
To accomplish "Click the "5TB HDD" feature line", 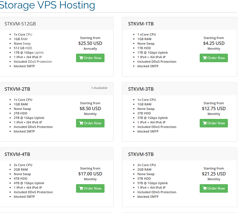I will pyautogui.click(x=144, y=179).
